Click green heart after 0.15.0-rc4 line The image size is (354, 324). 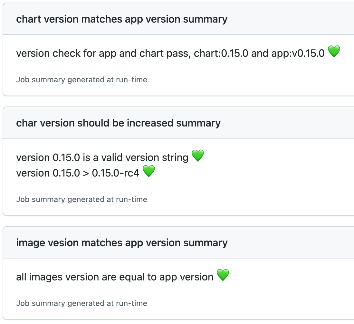(149, 171)
